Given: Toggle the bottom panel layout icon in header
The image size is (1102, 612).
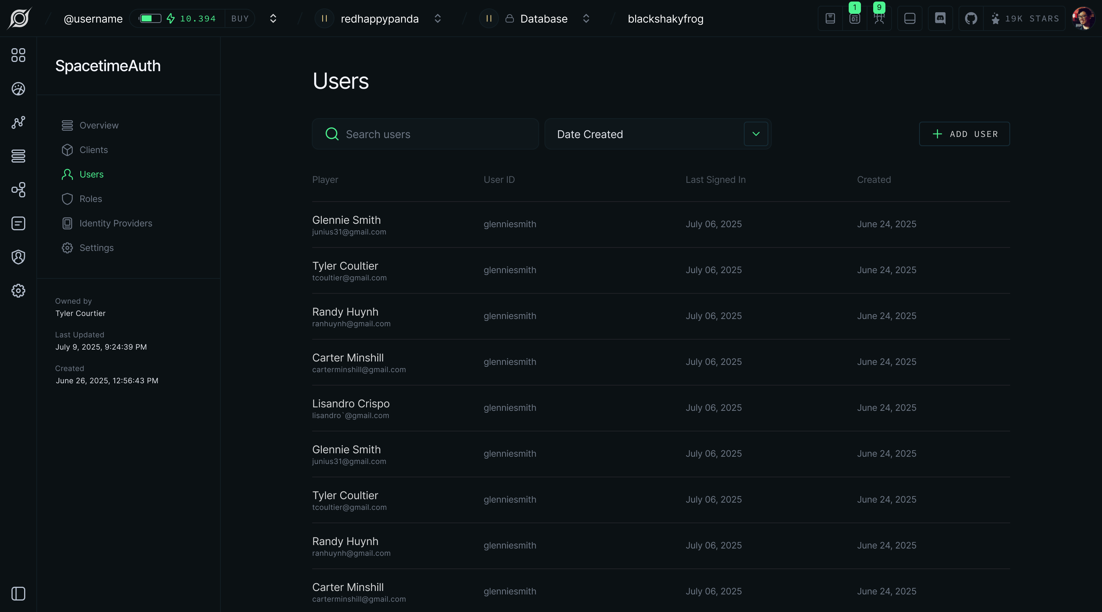Looking at the screenshot, I should click(910, 18).
